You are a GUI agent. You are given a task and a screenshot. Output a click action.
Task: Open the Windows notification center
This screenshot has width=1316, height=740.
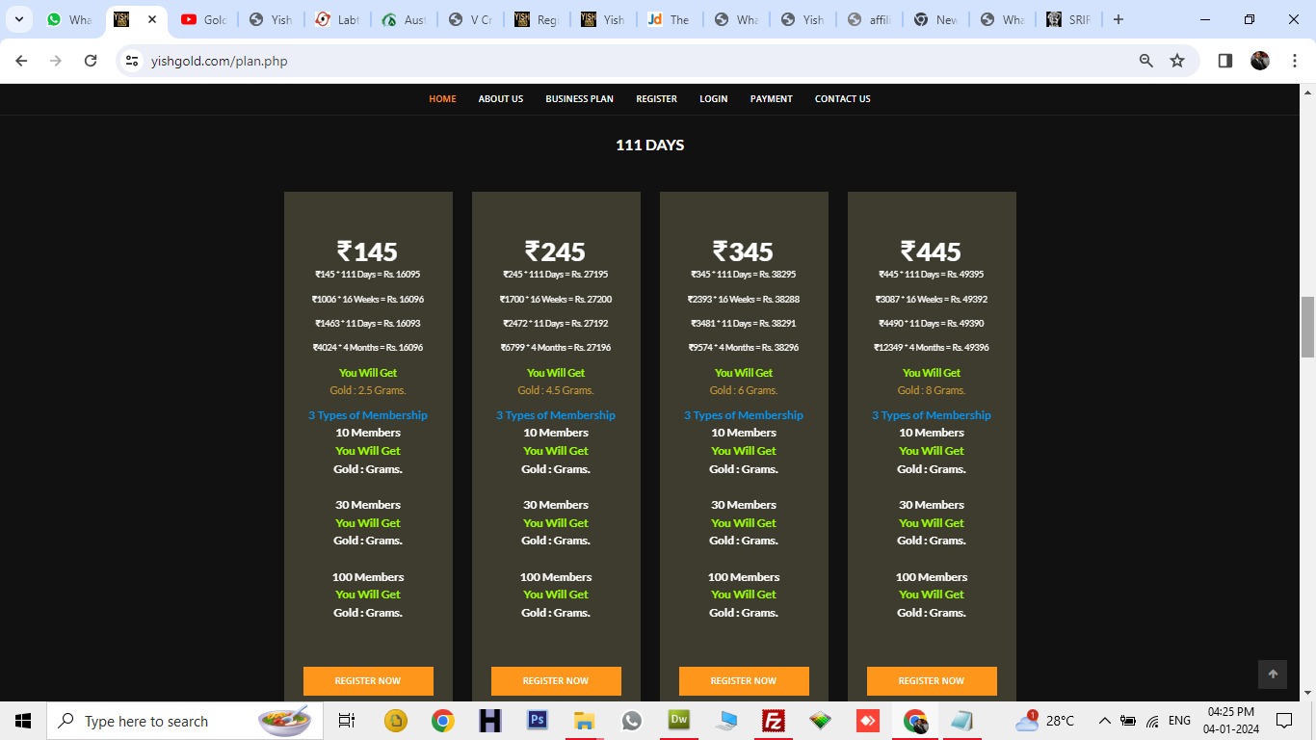tap(1283, 721)
